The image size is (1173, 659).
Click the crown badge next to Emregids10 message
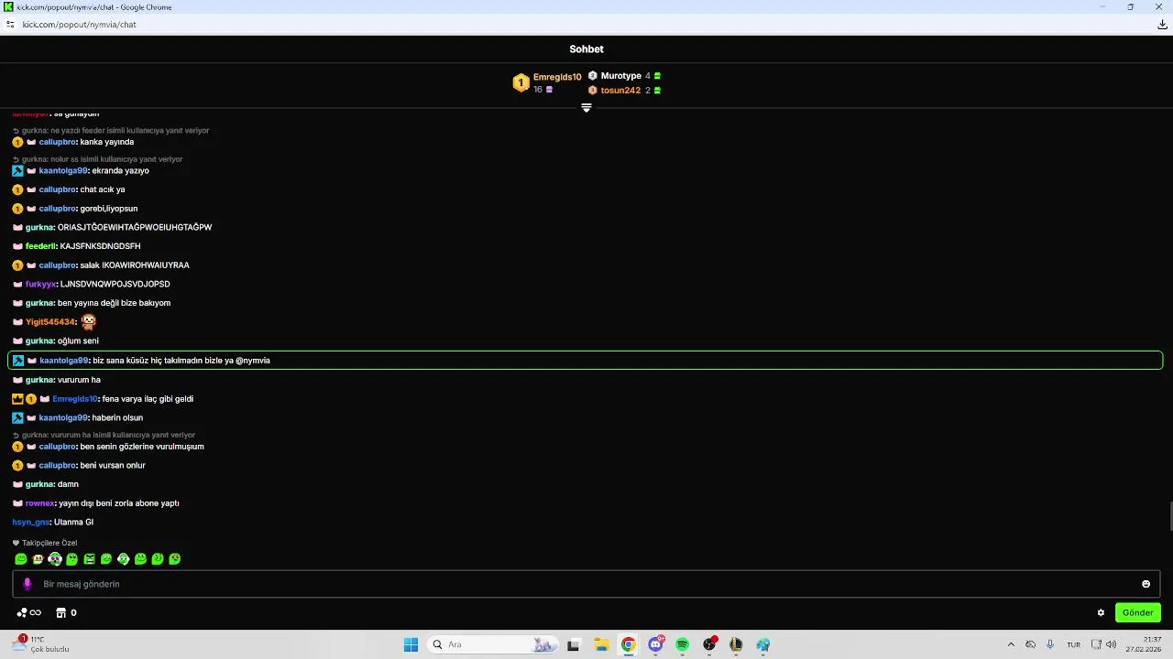click(x=17, y=399)
